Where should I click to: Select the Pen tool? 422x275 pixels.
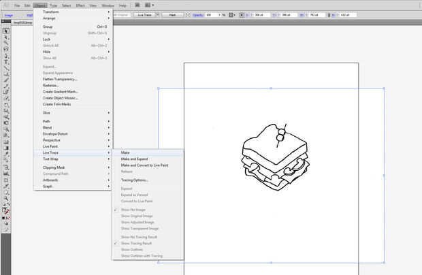click(x=6, y=55)
